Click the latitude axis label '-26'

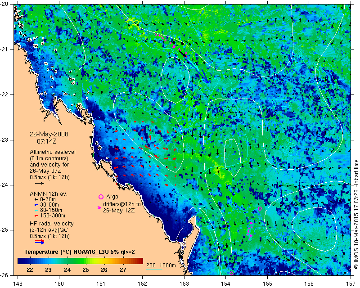pyautogui.click(x=4, y=275)
